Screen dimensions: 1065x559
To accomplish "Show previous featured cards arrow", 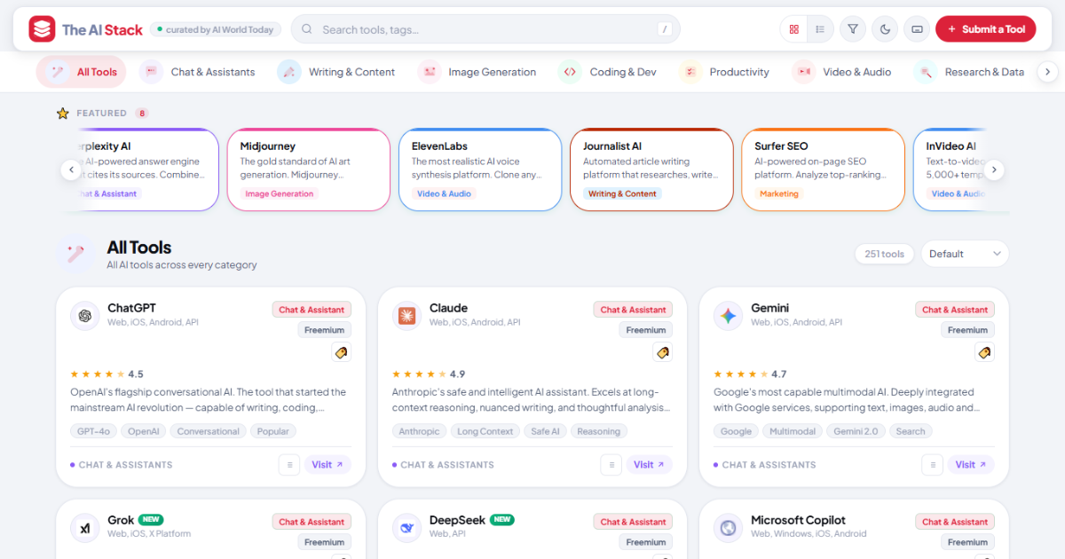I will [71, 169].
